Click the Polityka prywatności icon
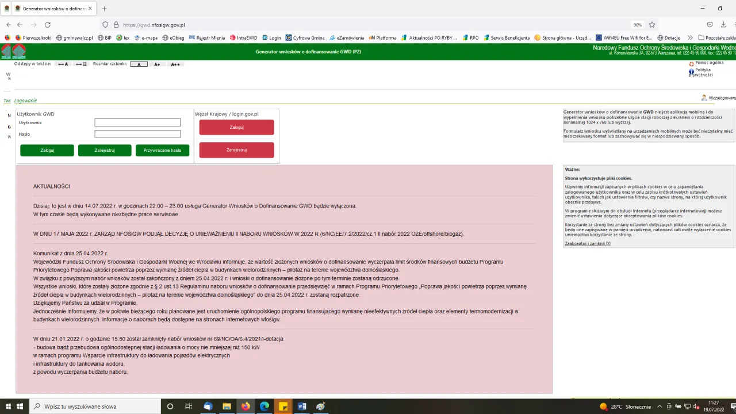The height and width of the screenshot is (414, 736). pyautogui.click(x=692, y=71)
